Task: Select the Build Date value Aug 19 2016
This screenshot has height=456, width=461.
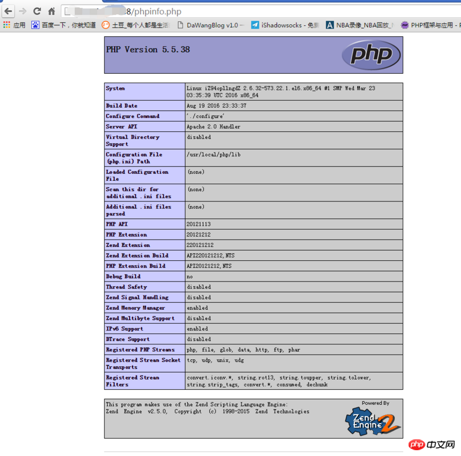Action: [217, 106]
